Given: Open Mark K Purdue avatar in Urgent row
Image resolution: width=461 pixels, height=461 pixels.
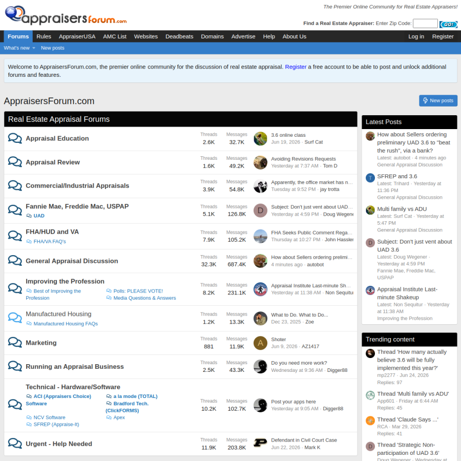Looking at the screenshot, I should coord(260,444).
